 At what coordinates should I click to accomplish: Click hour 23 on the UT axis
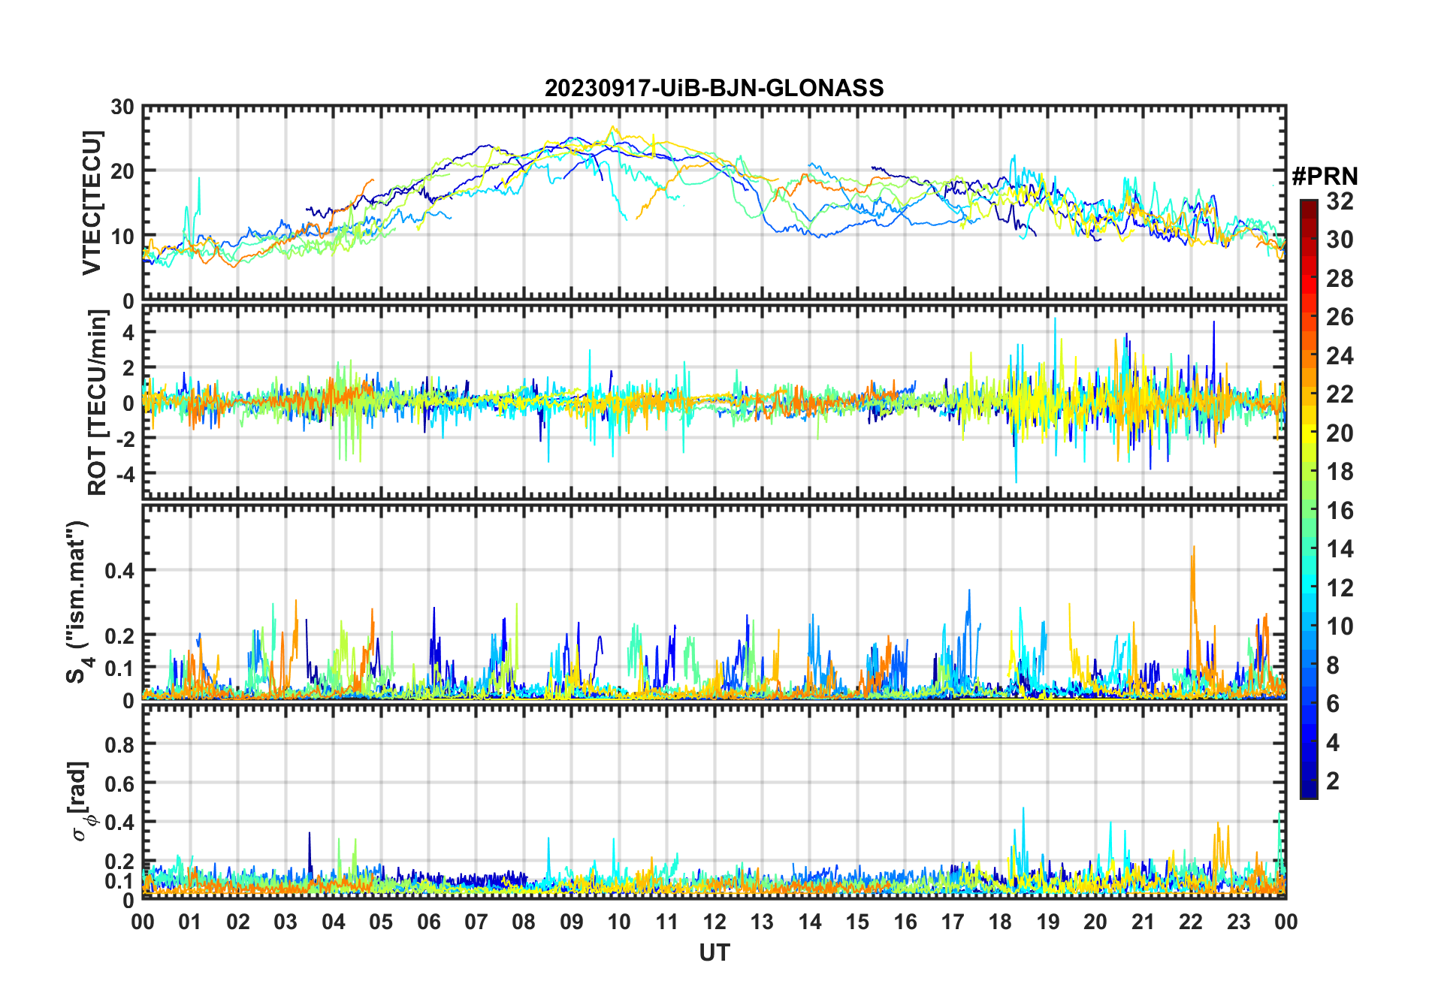1239,922
